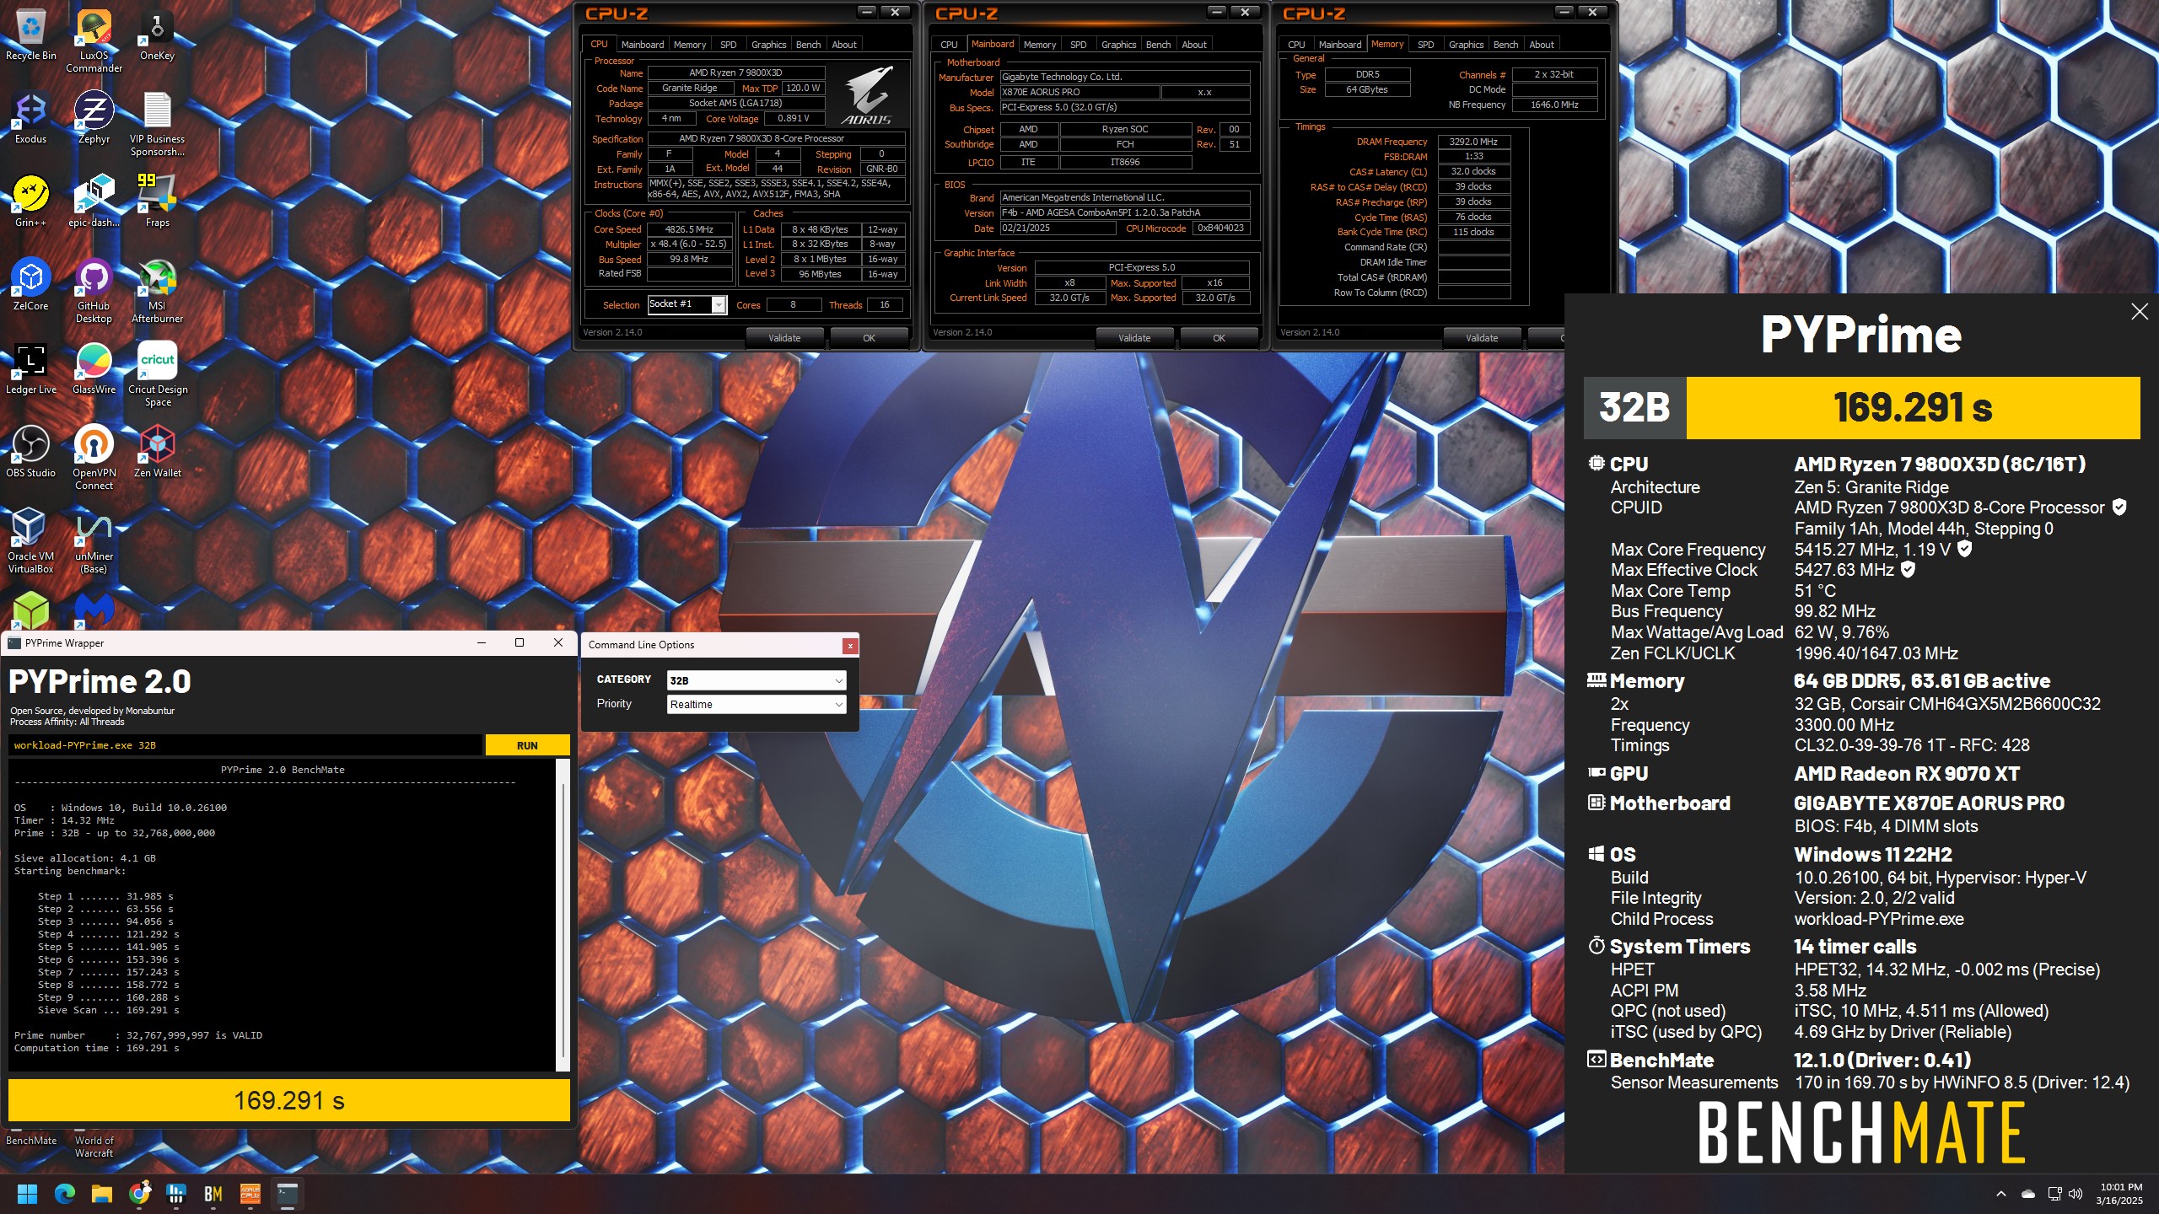
Task: Open File Explorer from the taskbar
Action: point(102,1193)
